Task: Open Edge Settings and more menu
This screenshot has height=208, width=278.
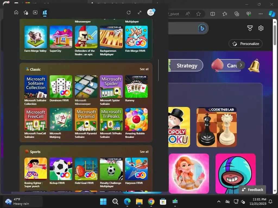Action: (260, 14)
